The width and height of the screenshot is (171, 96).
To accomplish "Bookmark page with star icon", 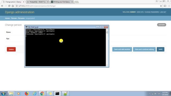I will 161,6.
